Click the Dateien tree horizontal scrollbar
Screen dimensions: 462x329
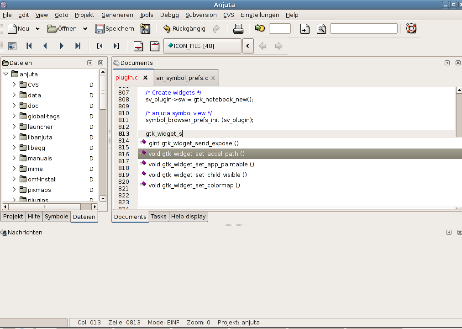50,207
